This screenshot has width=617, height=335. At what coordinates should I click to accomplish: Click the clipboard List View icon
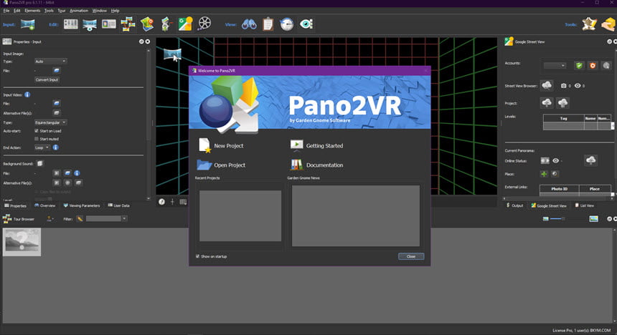point(268,24)
